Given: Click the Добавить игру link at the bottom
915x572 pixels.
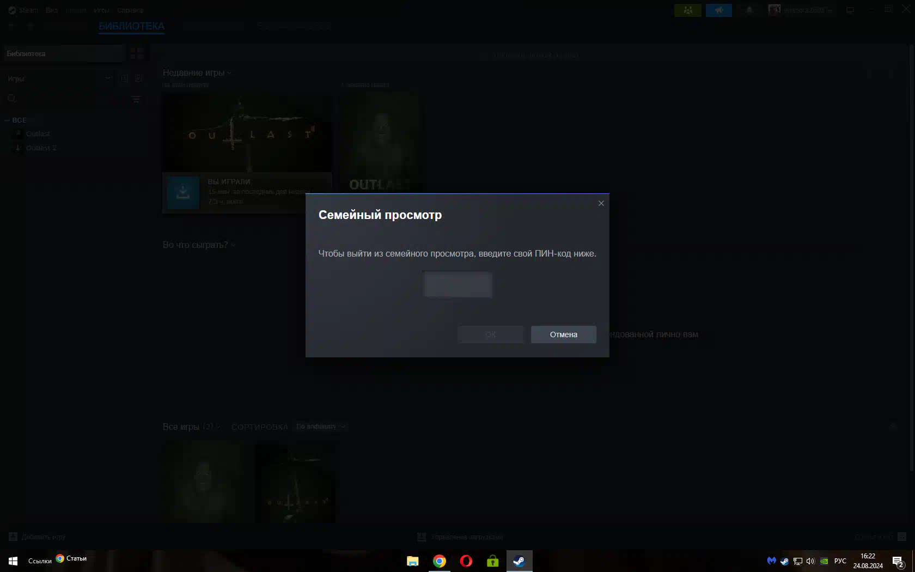Looking at the screenshot, I should click(37, 537).
